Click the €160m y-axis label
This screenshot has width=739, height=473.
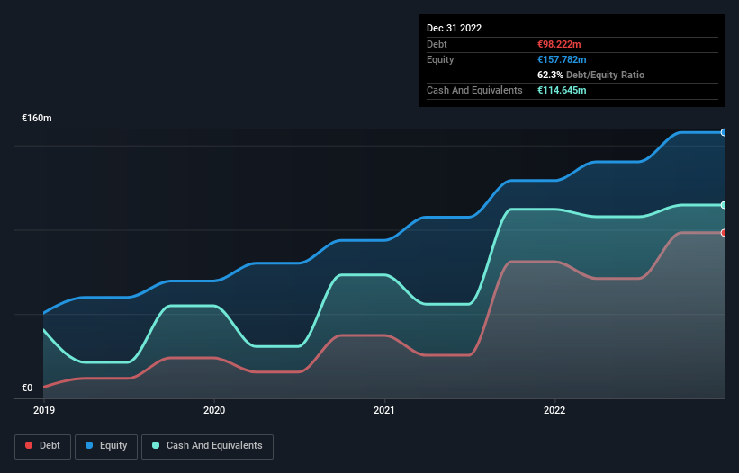tap(36, 118)
